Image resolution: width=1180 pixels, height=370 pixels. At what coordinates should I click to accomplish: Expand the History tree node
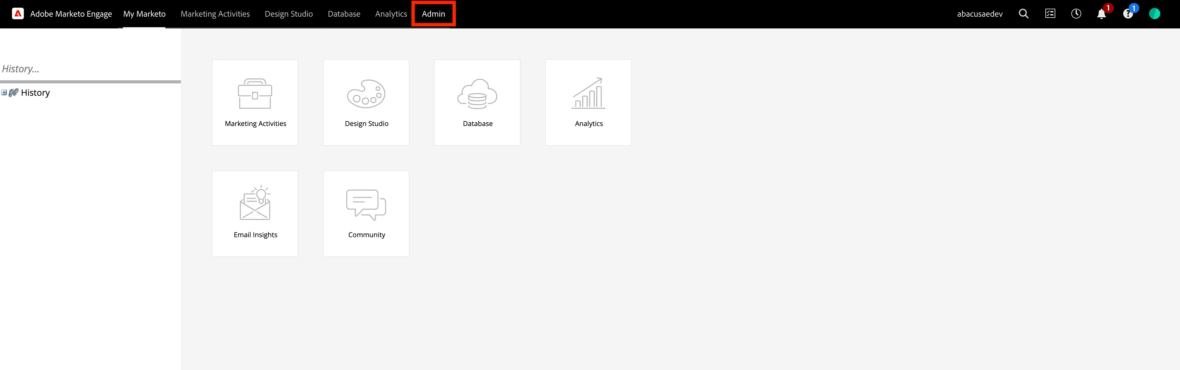point(4,93)
